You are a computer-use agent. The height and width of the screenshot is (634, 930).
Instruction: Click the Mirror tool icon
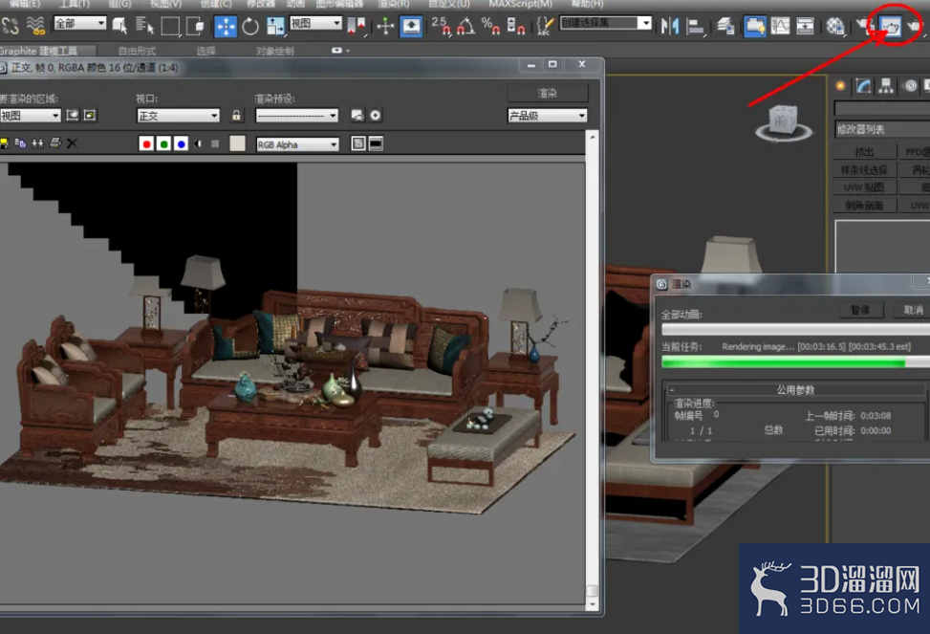click(670, 26)
